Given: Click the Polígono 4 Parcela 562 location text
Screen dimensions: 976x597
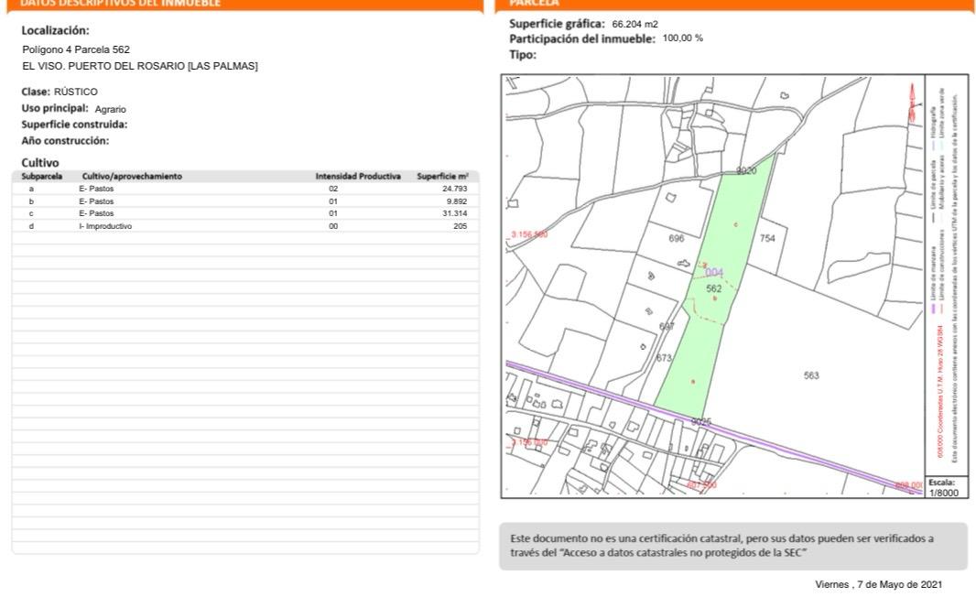Looking at the screenshot, I should coord(76,49).
